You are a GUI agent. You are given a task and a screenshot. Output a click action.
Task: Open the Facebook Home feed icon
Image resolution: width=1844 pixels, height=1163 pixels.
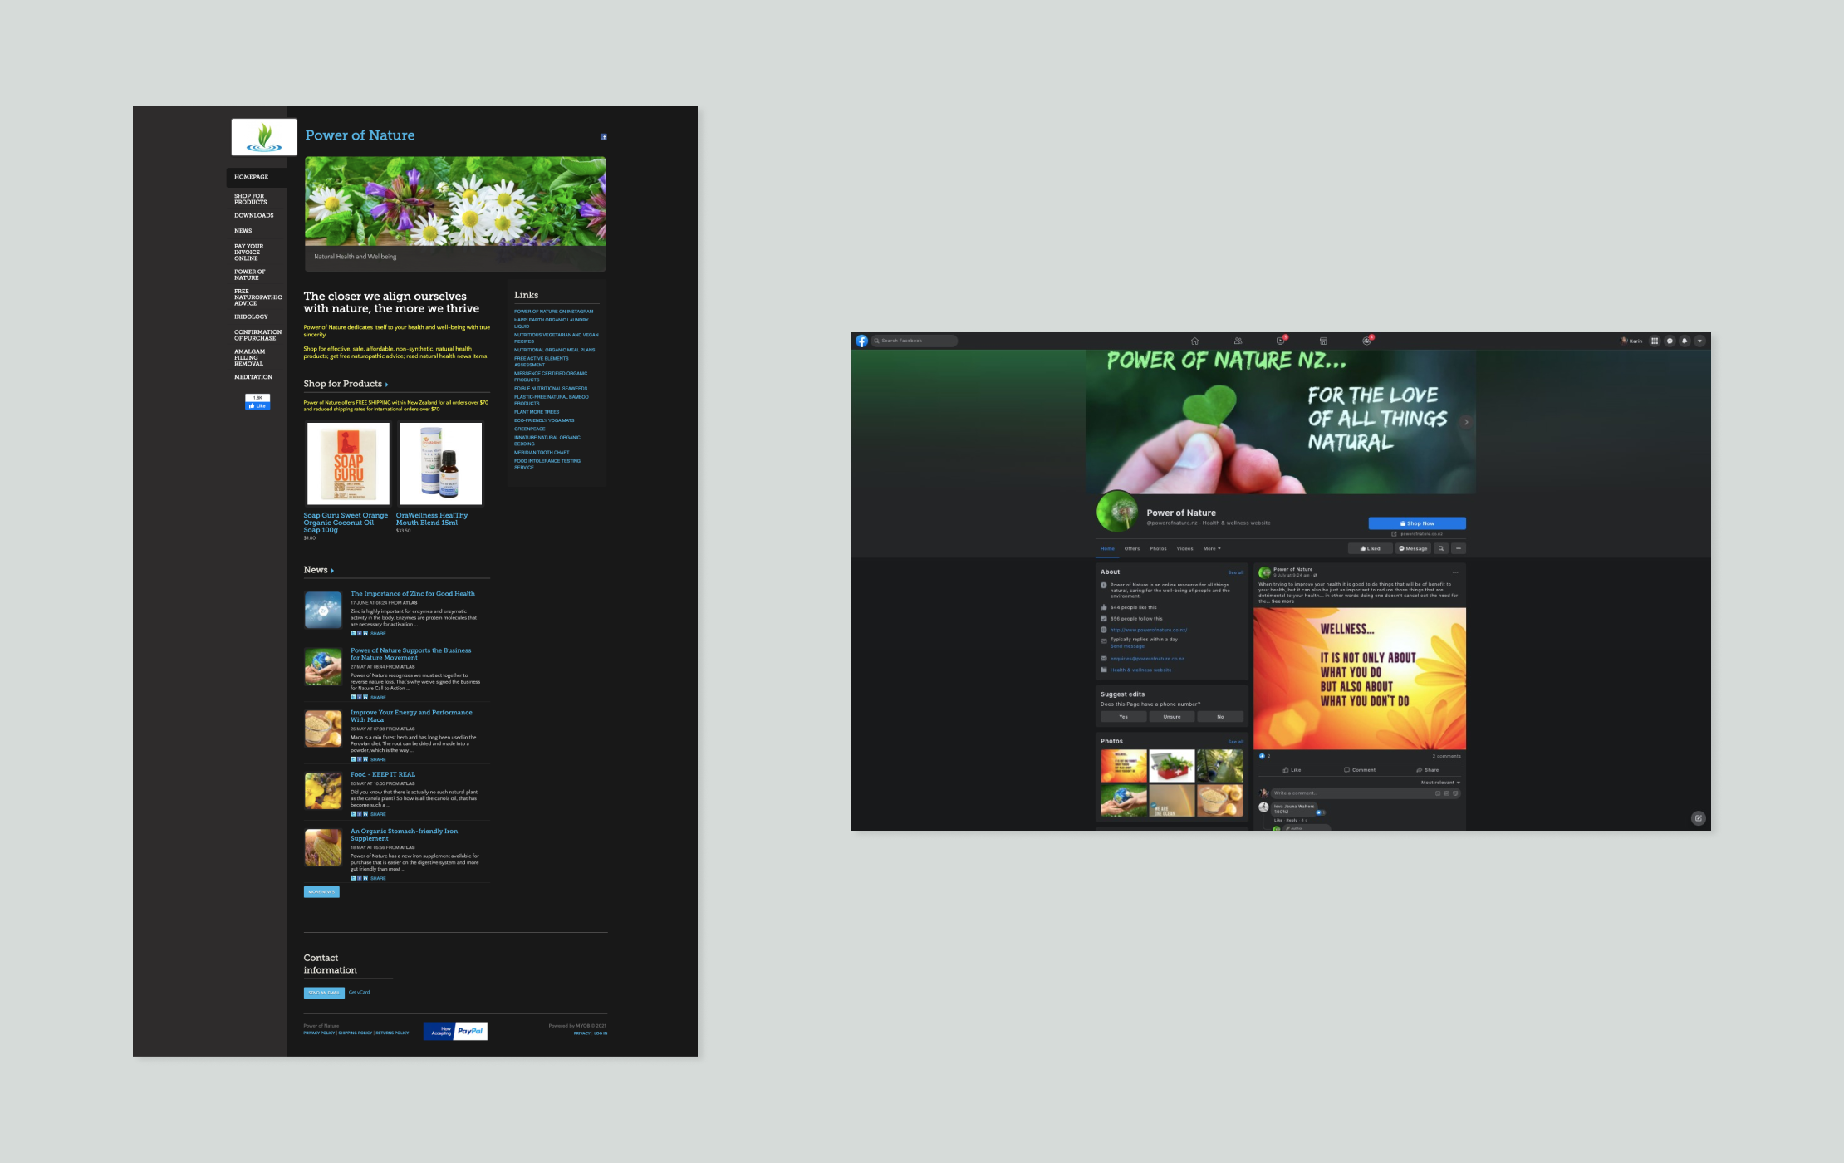point(1194,341)
